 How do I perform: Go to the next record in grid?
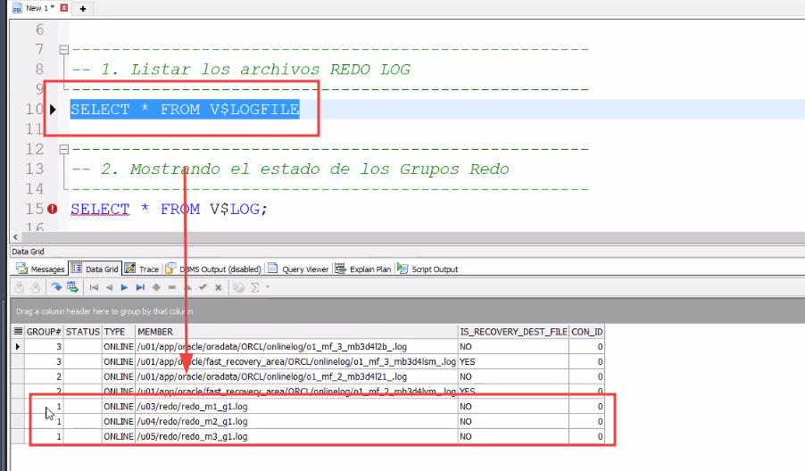124,287
